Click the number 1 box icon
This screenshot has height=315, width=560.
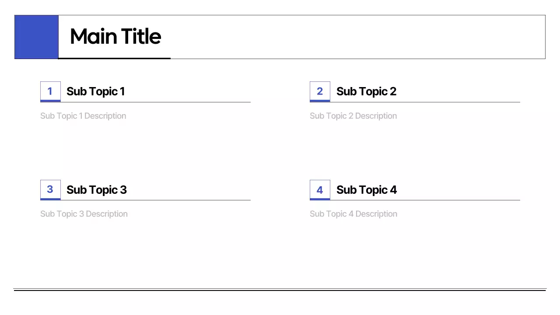(50, 91)
